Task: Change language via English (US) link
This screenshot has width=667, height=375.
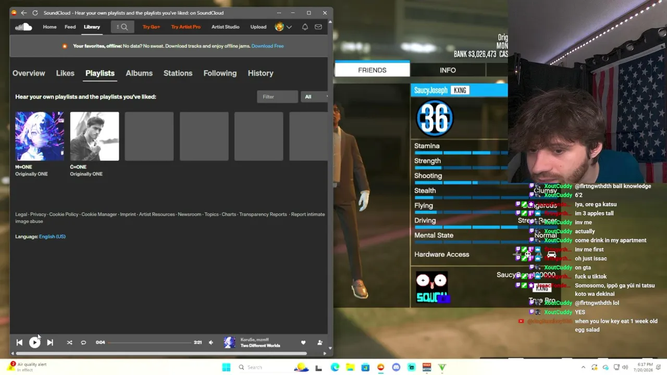Action: pyautogui.click(x=52, y=236)
